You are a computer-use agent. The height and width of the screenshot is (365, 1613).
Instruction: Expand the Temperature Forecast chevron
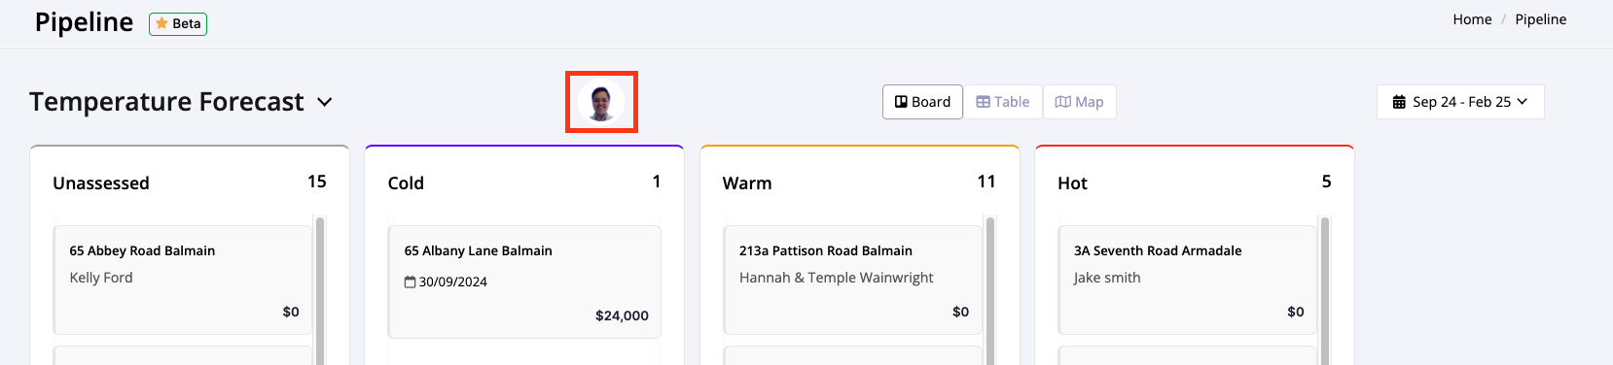pos(325,102)
